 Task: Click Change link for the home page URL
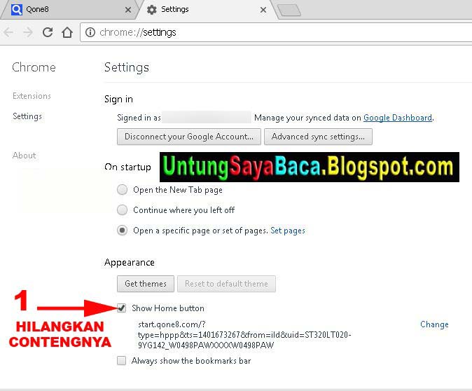tap(434, 324)
